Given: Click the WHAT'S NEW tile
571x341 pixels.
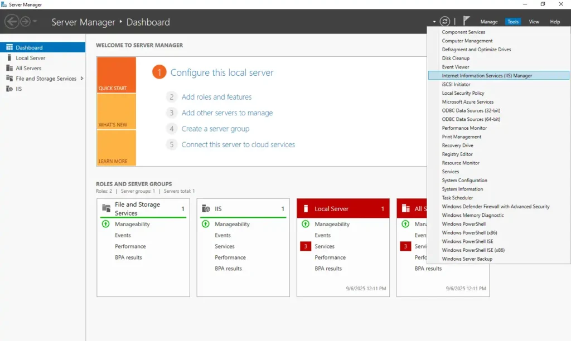Looking at the screenshot, I should tap(116, 111).
